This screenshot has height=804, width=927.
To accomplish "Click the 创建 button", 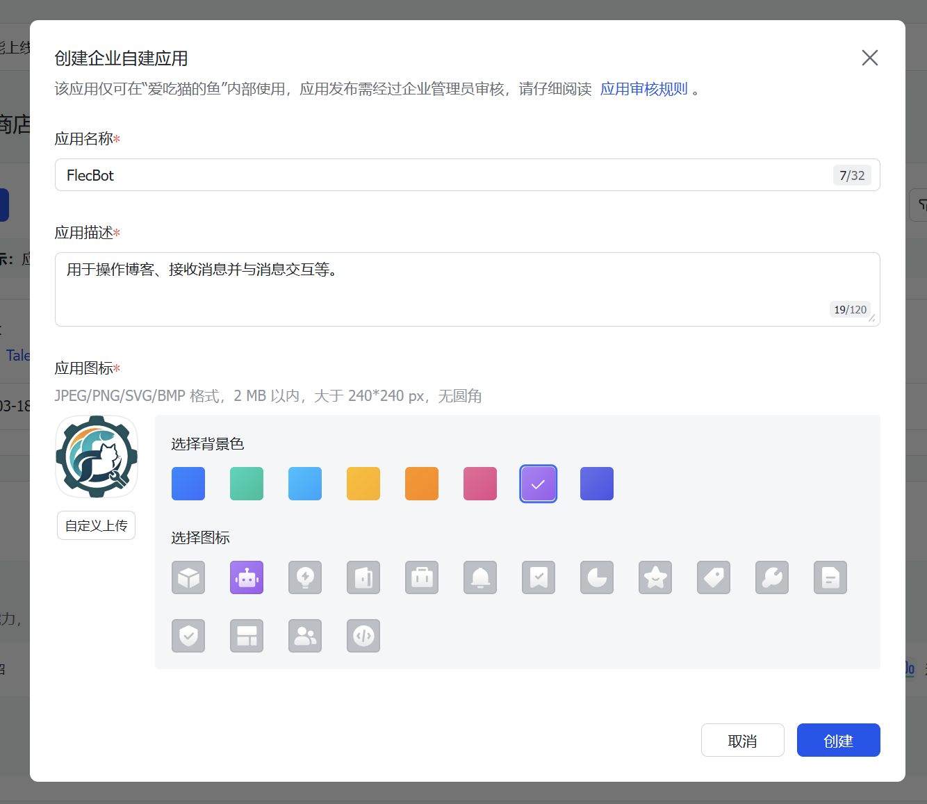I will click(838, 740).
